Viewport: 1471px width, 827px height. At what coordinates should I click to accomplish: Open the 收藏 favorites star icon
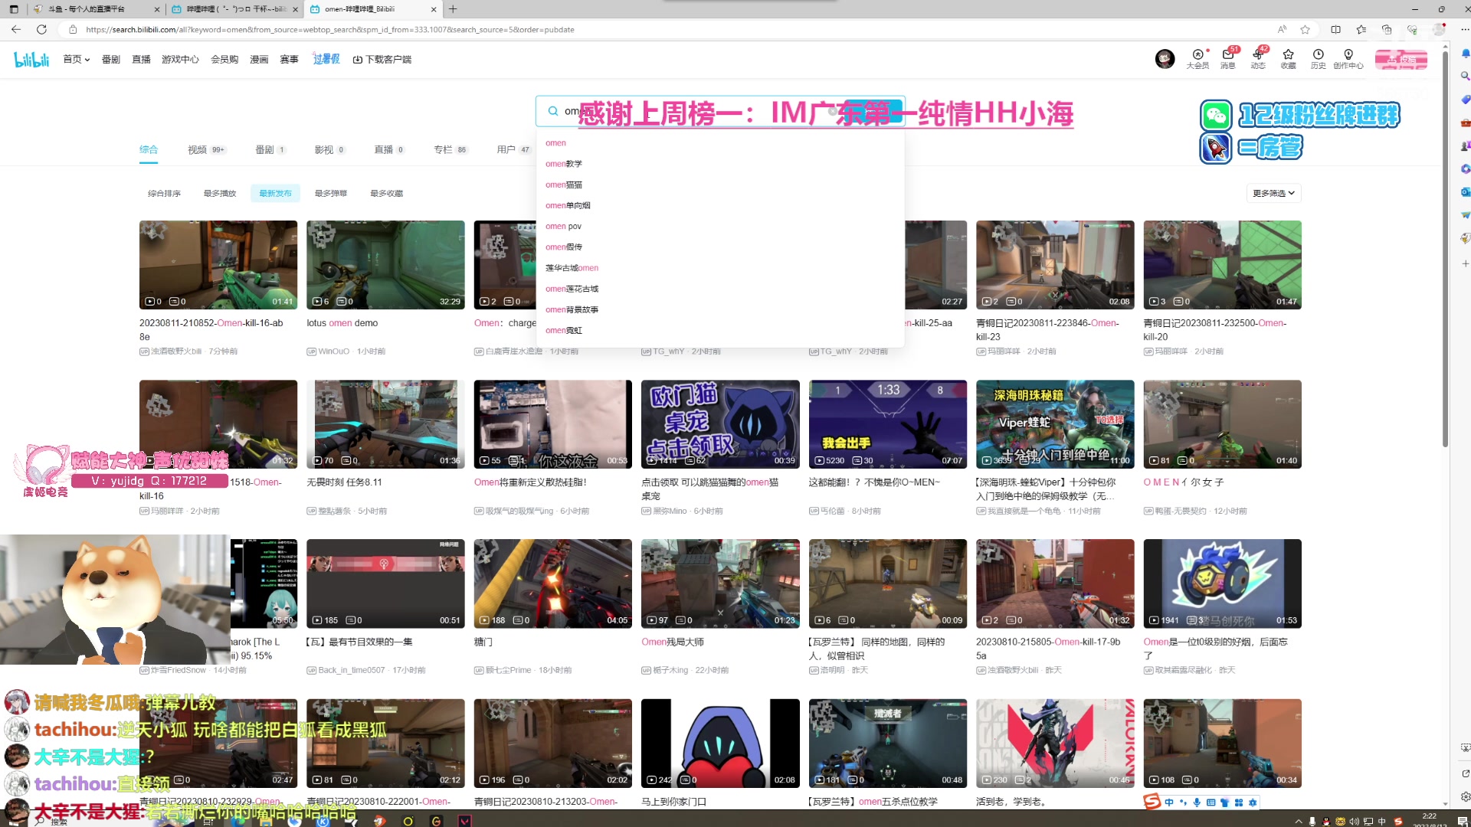click(1289, 59)
